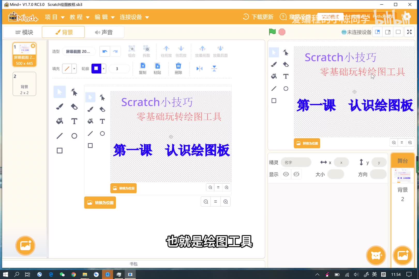Bring selection to front with 放最前面

[x=203, y=51]
